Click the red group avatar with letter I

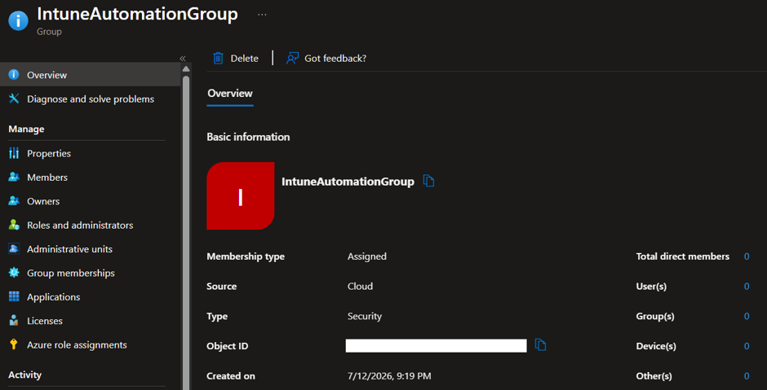click(240, 195)
